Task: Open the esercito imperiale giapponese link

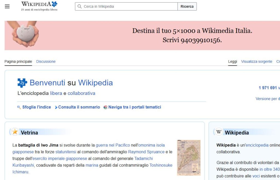Action: coord(60,159)
